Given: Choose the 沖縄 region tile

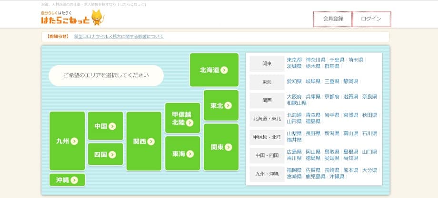Looking at the screenshot, I should [x=67, y=180].
